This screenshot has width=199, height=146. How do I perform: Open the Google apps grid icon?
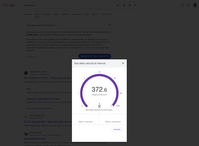click(188, 5)
